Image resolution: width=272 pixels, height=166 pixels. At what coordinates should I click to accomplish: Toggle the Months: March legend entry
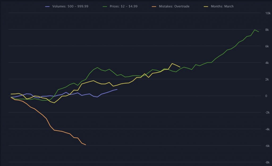[x=219, y=6]
